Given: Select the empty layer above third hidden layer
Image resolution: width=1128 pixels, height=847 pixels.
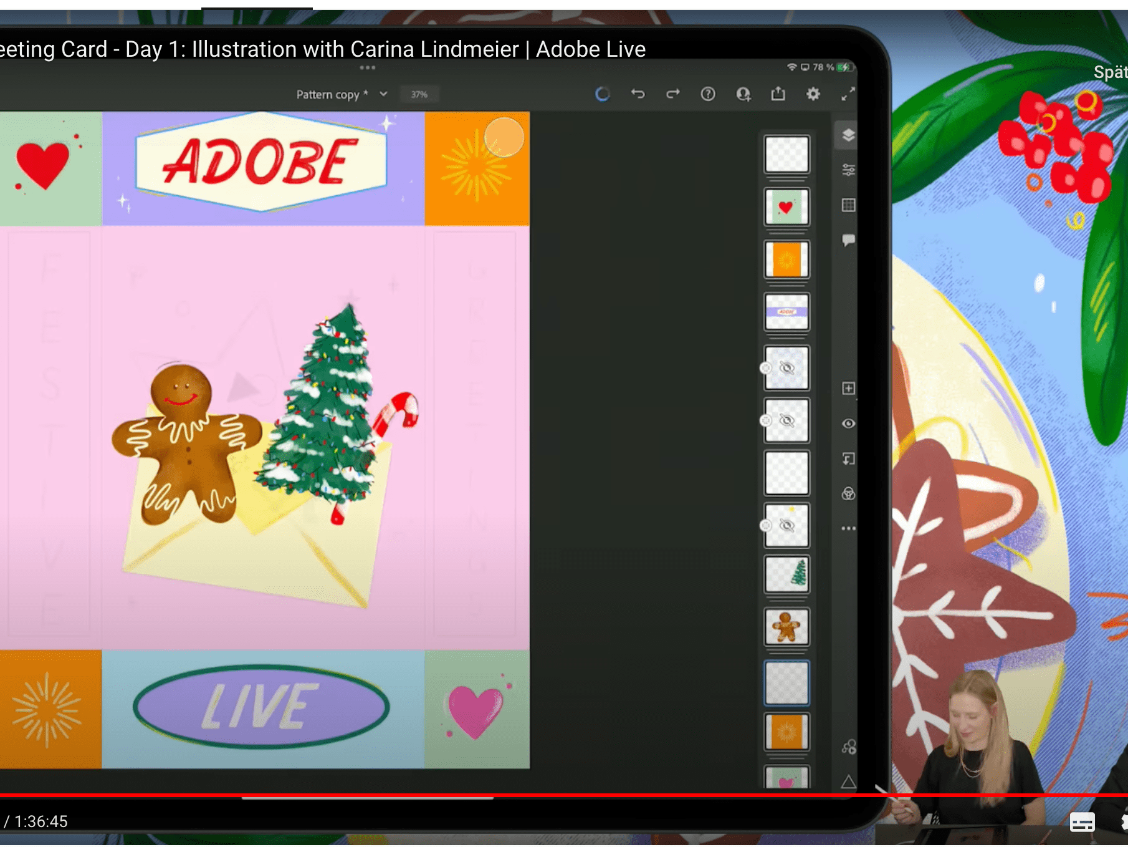Looking at the screenshot, I should [x=786, y=473].
